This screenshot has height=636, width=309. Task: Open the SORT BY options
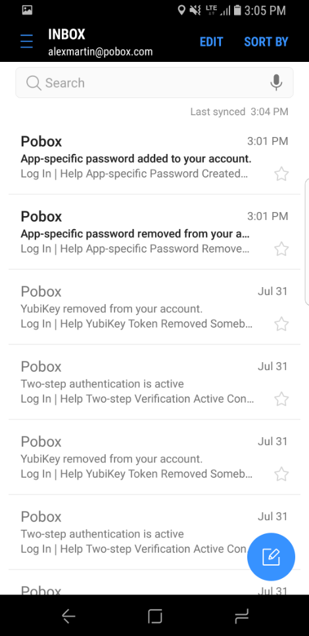[x=266, y=41]
